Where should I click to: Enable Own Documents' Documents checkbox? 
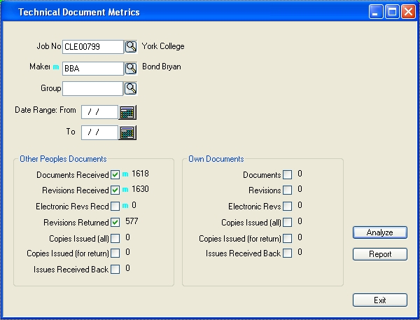[x=288, y=175]
